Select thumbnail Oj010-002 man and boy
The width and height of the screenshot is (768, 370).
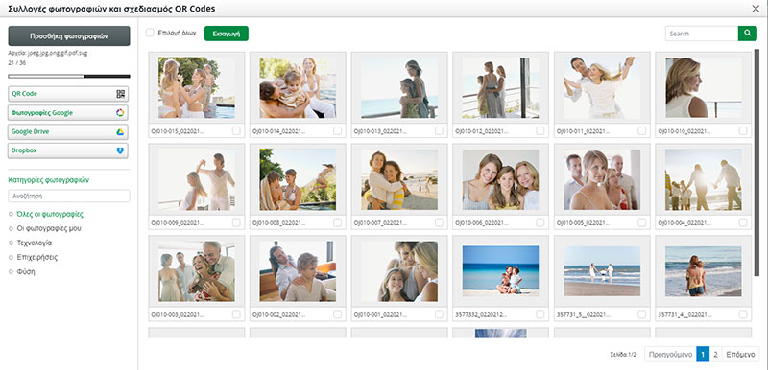point(298,271)
